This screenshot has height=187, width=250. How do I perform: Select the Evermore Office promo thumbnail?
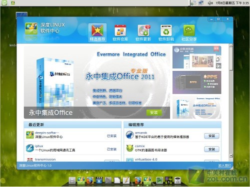click(197, 107)
